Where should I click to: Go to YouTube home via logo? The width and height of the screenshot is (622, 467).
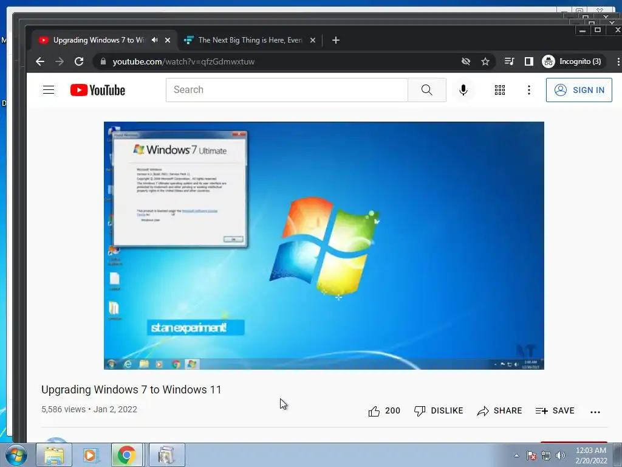coord(98,90)
